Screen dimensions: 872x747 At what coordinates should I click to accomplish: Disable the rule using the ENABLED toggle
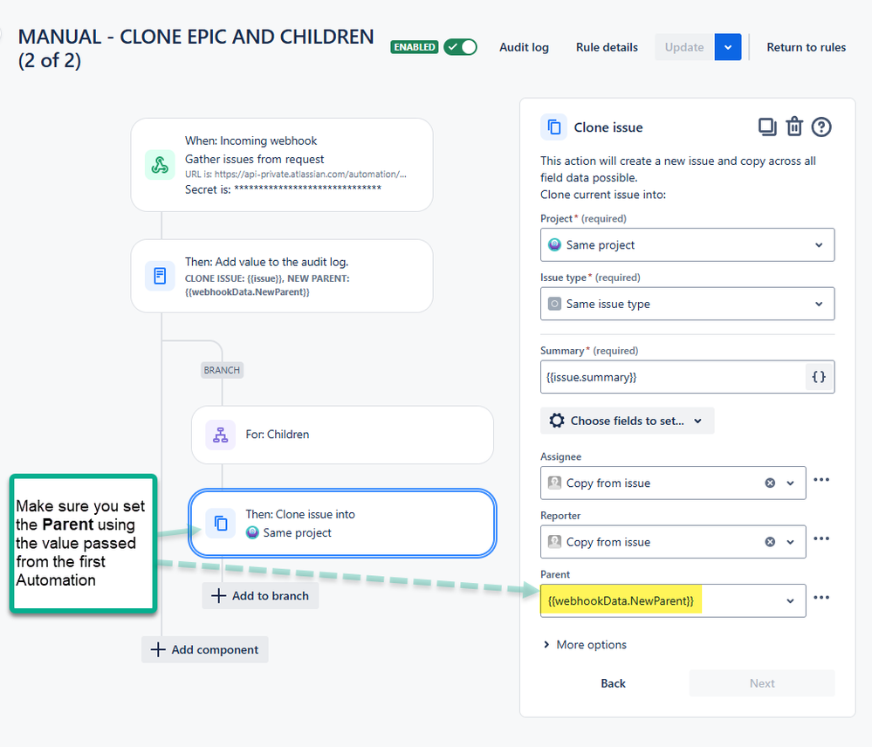click(x=460, y=47)
